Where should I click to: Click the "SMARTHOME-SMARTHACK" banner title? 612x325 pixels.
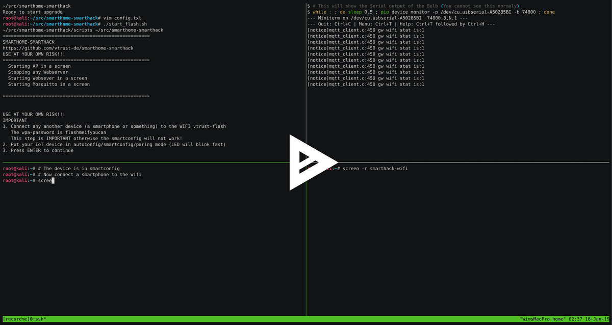(29, 42)
